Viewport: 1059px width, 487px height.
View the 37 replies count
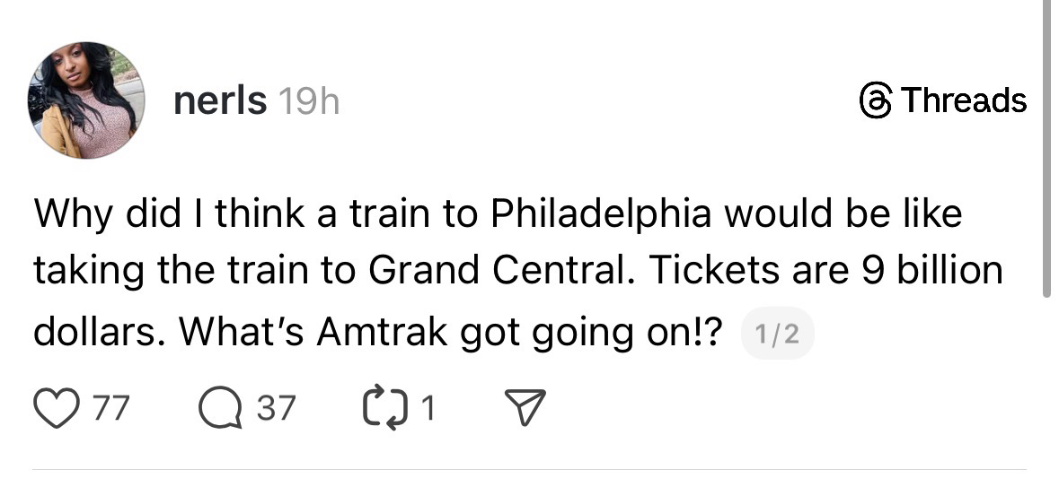[277, 410]
